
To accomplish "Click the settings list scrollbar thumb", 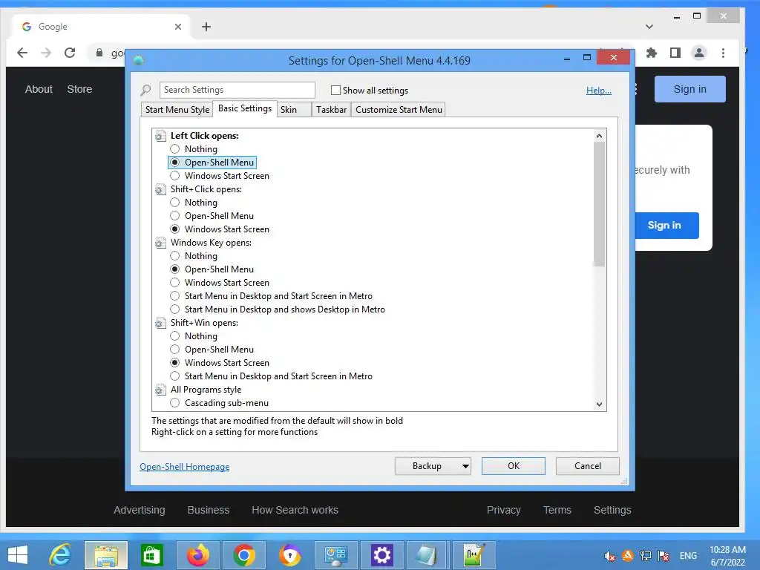I will 600,205.
